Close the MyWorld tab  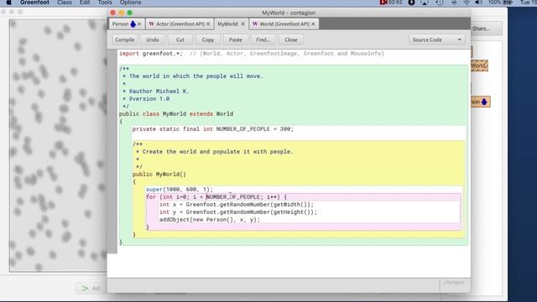coord(242,24)
